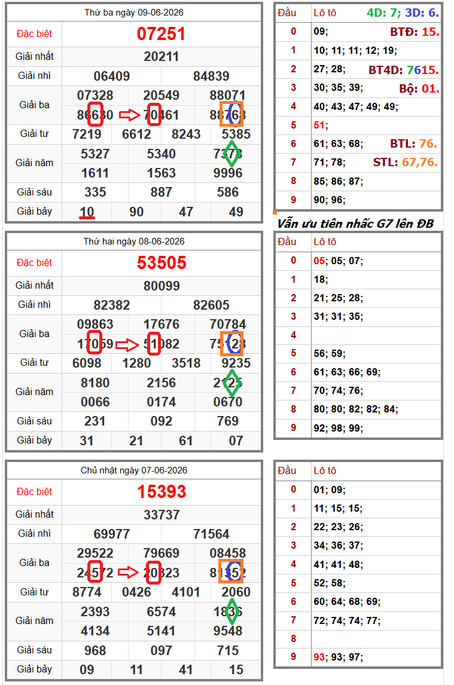Click sixth prize number 968
This screenshot has height=685, width=454.
click(x=95, y=650)
